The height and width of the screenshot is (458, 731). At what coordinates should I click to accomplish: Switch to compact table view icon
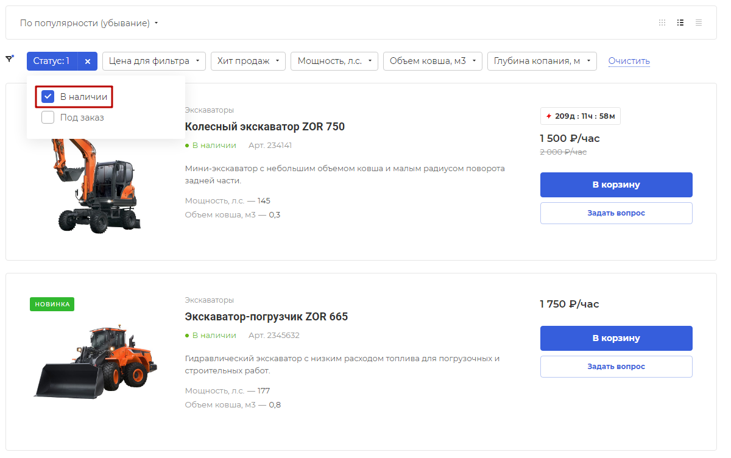[699, 23]
